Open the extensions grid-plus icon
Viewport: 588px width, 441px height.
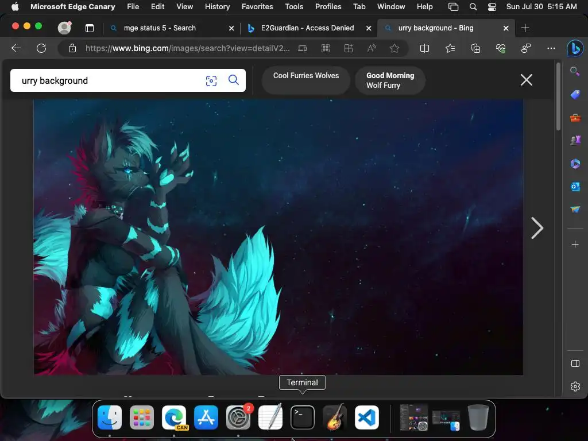click(349, 48)
